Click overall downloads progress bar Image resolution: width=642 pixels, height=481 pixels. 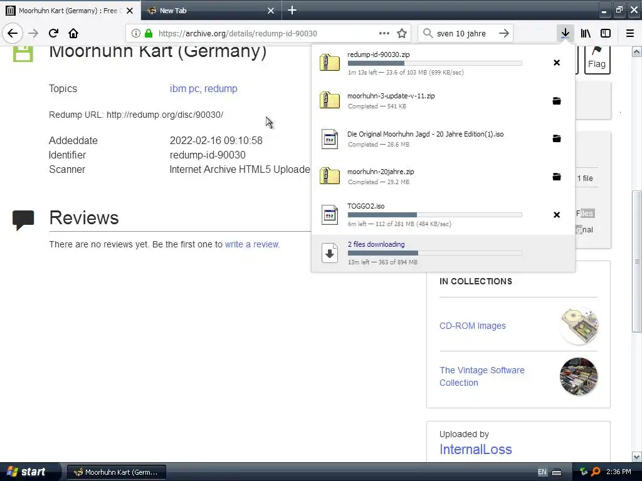tap(435, 253)
